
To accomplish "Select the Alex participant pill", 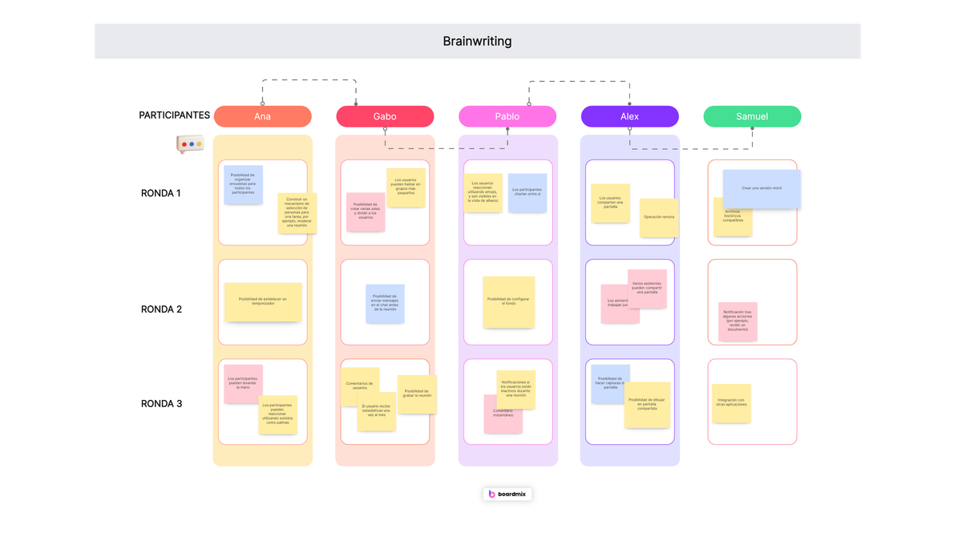I will click(x=630, y=117).
